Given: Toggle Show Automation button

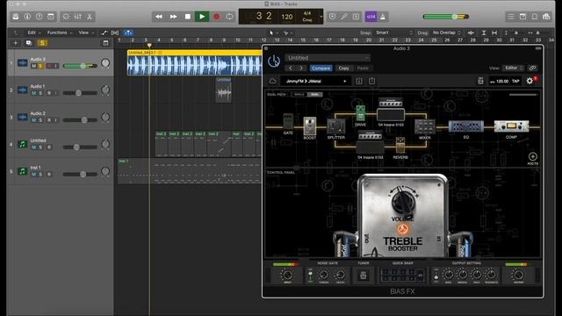Looking at the screenshot, I should 104,32.
